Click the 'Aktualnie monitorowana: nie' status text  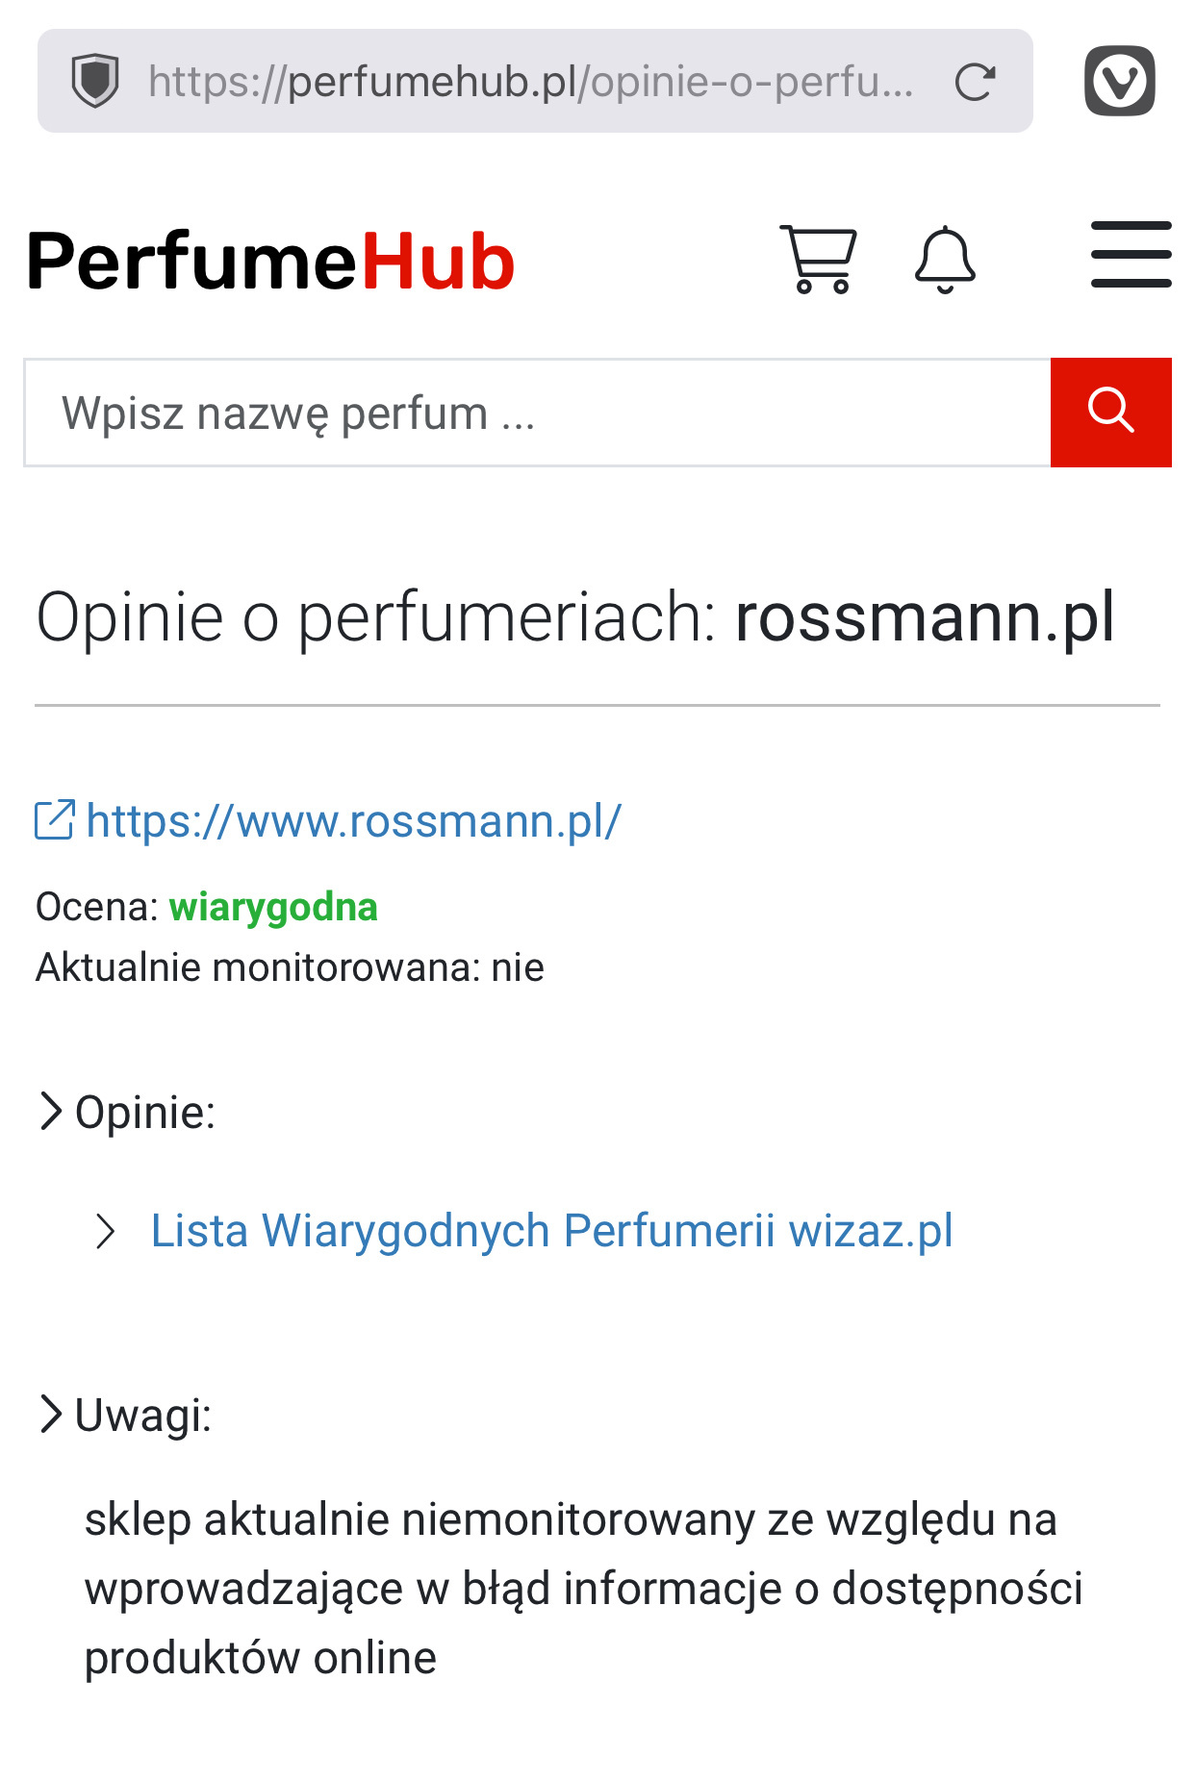click(290, 967)
